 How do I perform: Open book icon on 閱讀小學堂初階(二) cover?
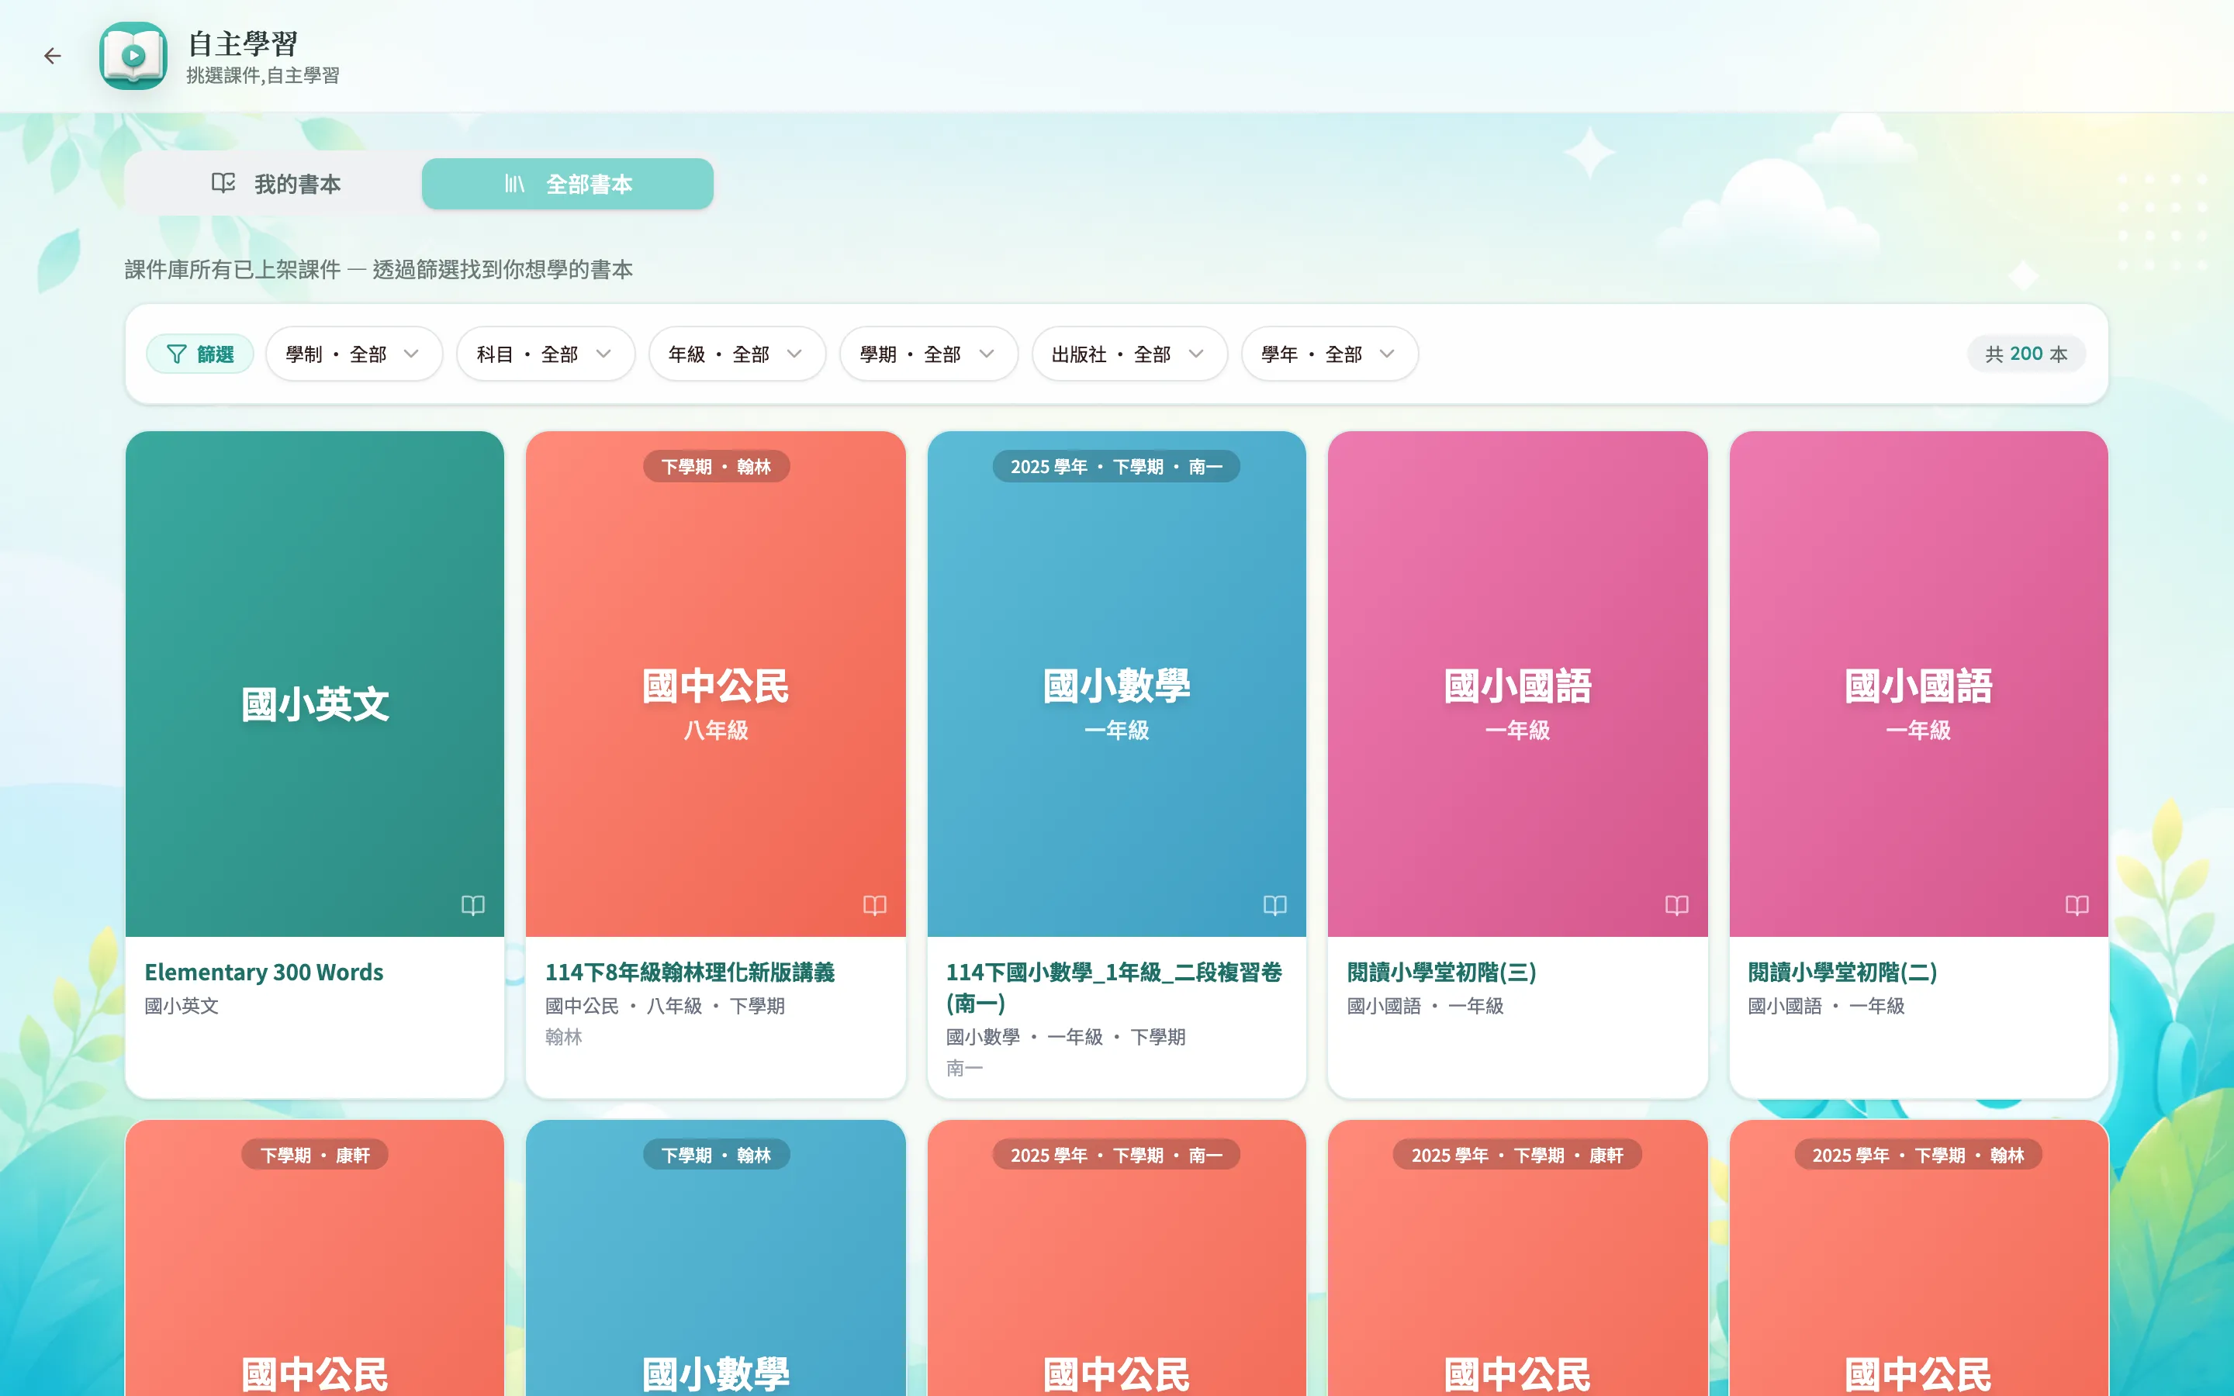coord(2077,905)
